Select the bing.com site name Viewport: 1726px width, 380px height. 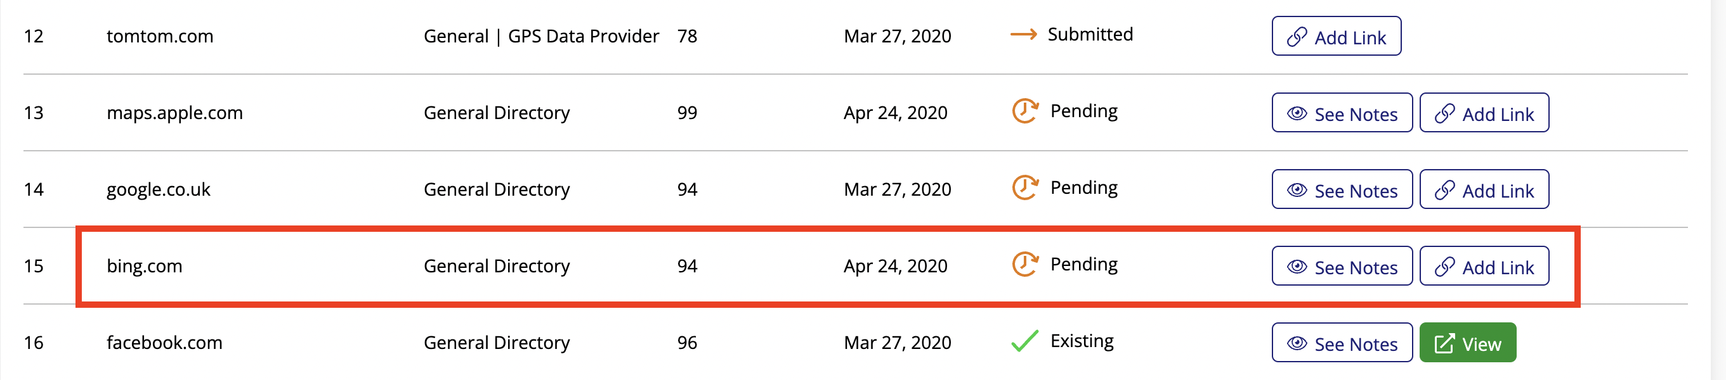[x=145, y=266]
